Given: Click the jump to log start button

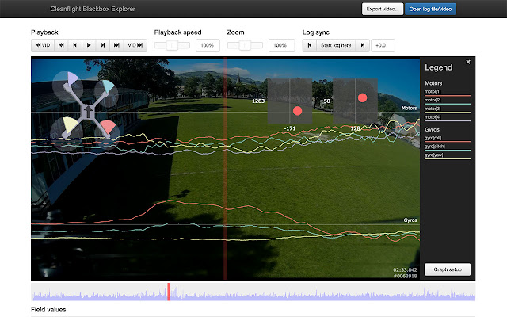Looking at the screenshot, I should click(60, 46).
